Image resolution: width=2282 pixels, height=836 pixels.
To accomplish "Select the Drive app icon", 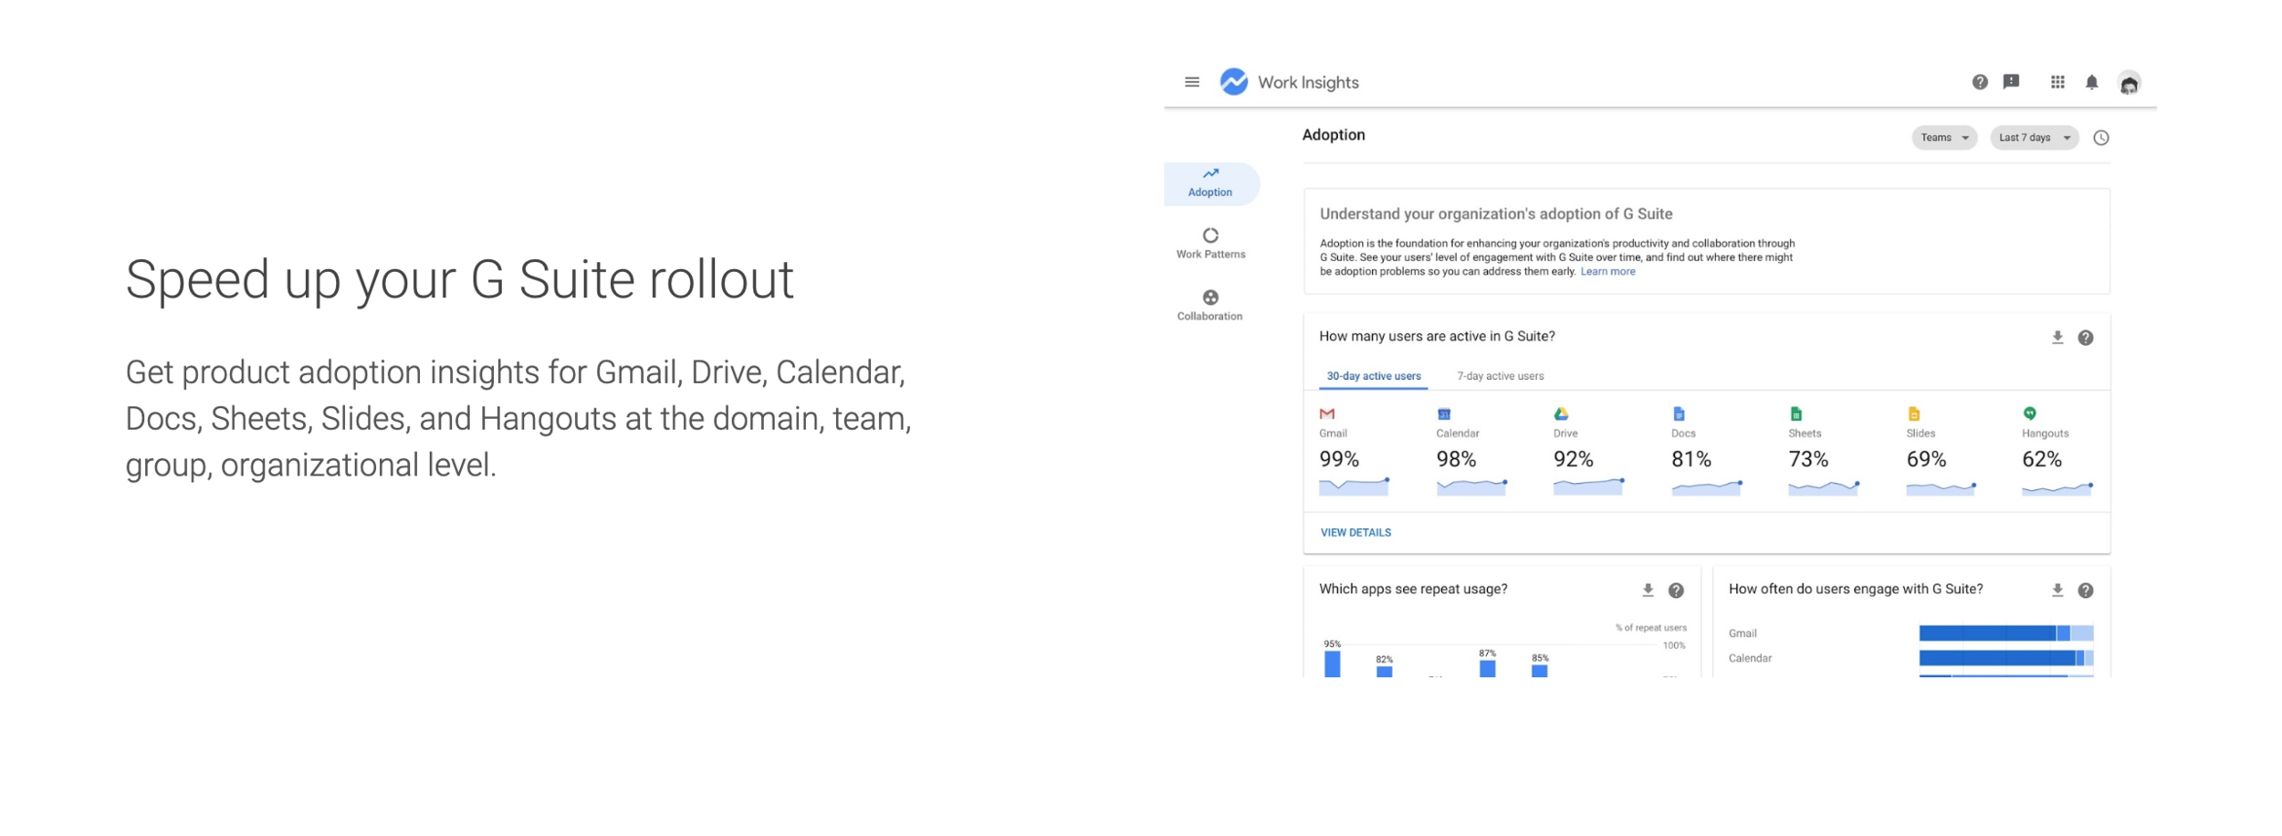I will pyautogui.click(x=1561, y=413).
